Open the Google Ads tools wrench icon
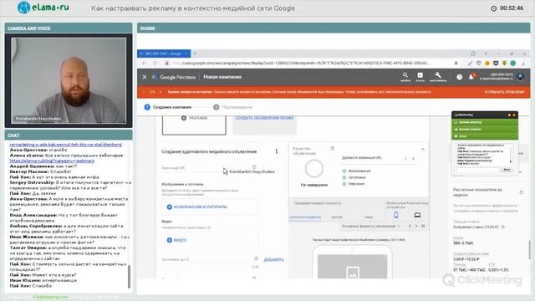This screenshot has height=301, width=535. click(438, 76)
